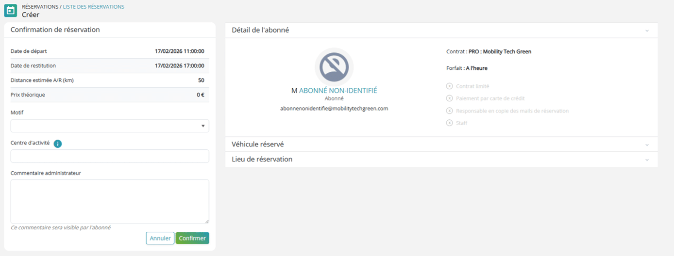Click the comment textarea resize handle
674x256 pixels.
tap(207, 221)
